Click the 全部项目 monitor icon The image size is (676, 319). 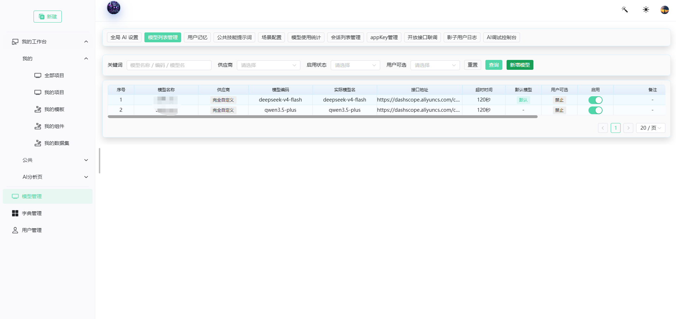pos(38,75)
